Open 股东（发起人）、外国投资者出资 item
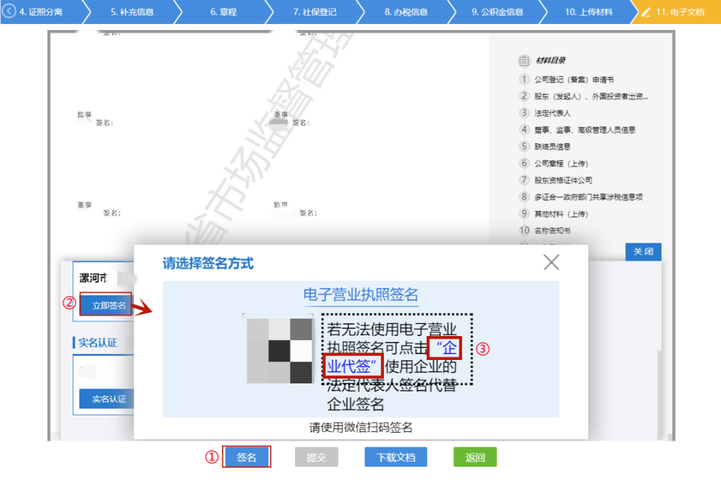The image size is (721, 492). [x=591, y=96]
